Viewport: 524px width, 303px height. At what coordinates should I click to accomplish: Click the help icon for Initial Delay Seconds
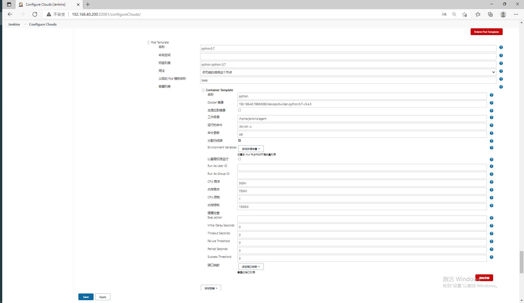[x=491, y=226]
